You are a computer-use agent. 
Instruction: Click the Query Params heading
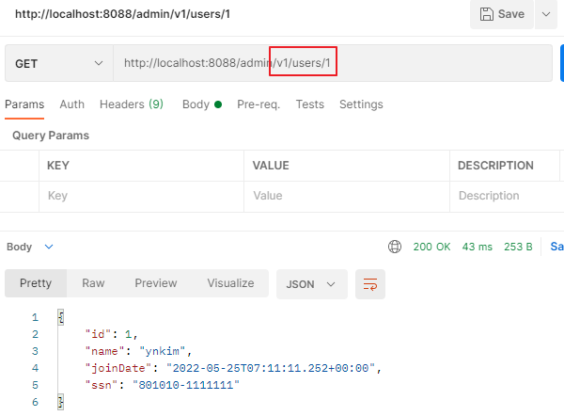click(51, 136)
